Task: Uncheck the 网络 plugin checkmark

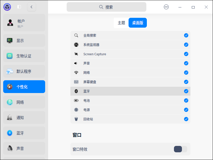Action: pos(186,73)
